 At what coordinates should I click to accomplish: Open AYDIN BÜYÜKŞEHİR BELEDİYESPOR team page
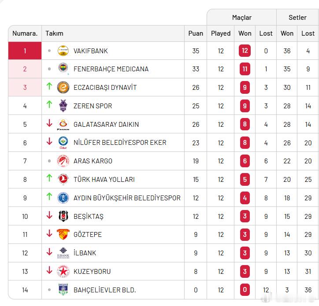pos(127,198)
